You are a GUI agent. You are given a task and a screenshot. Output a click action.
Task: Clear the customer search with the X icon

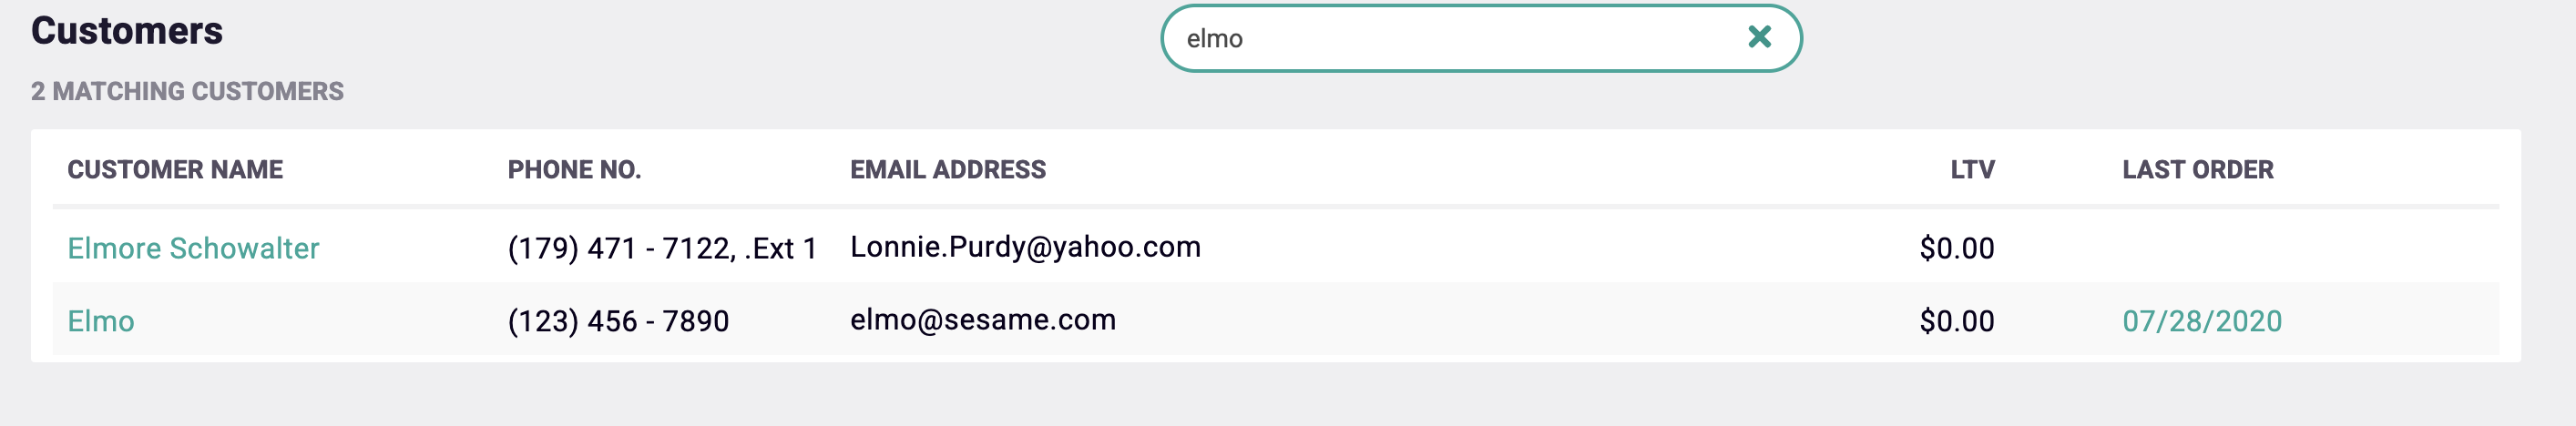(x=1759, y=38)
